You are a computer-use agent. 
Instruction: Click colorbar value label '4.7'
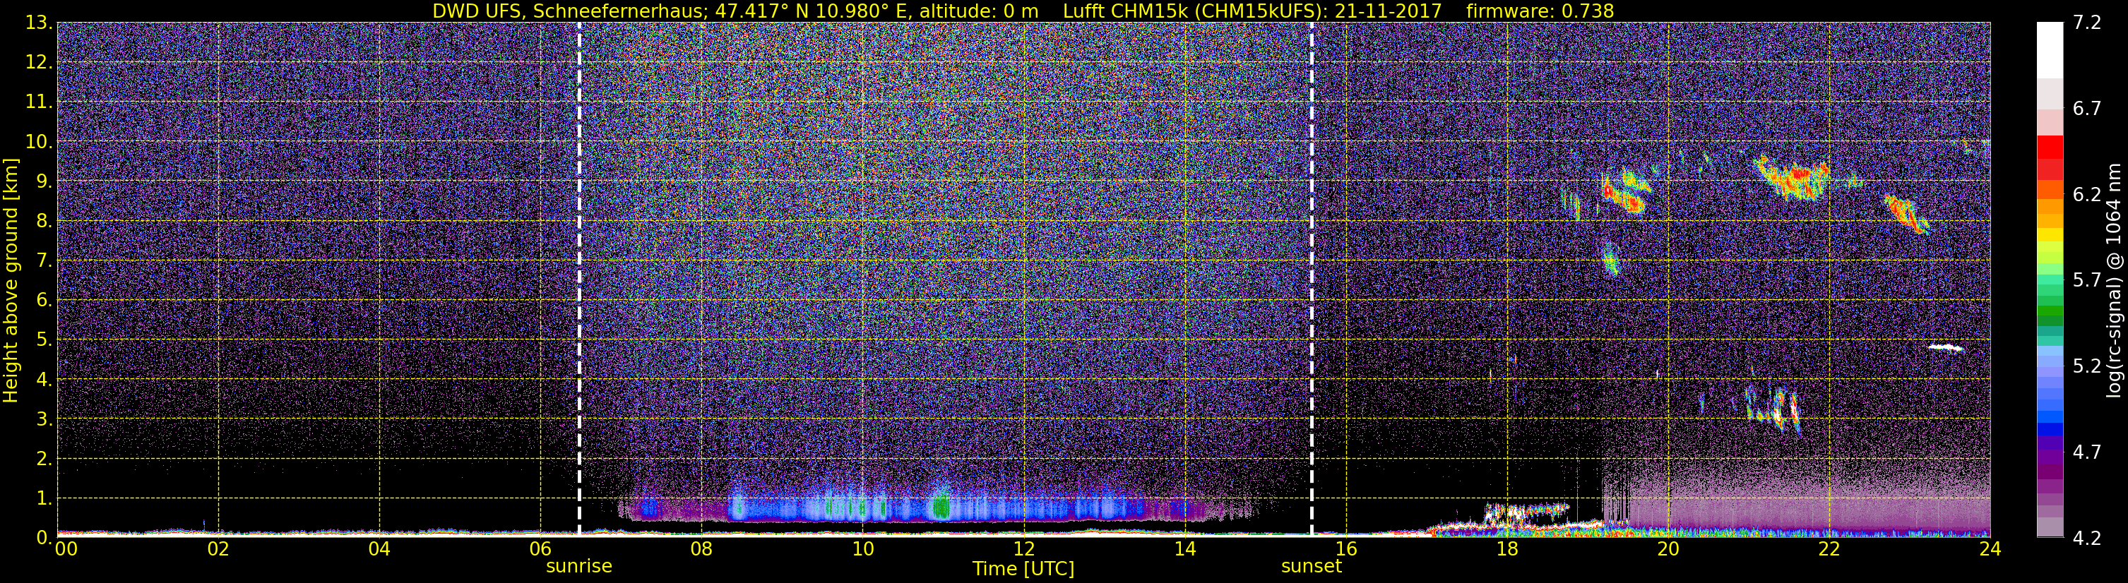coord(2087,452)
